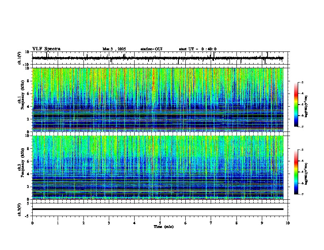
Task: Click the "Time (min)" axis title
Action: tap(164, 227)
